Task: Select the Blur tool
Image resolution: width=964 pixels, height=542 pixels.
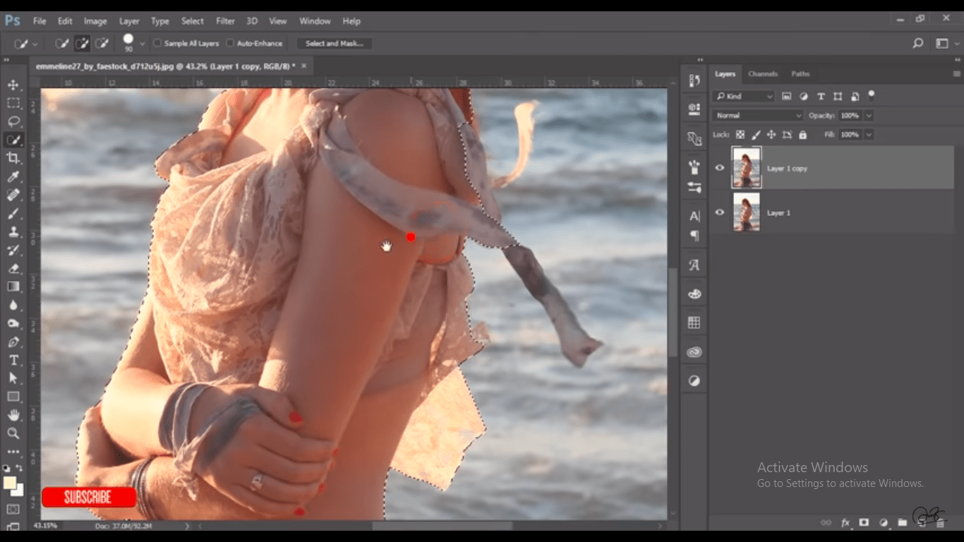Action: coord(13,305)
